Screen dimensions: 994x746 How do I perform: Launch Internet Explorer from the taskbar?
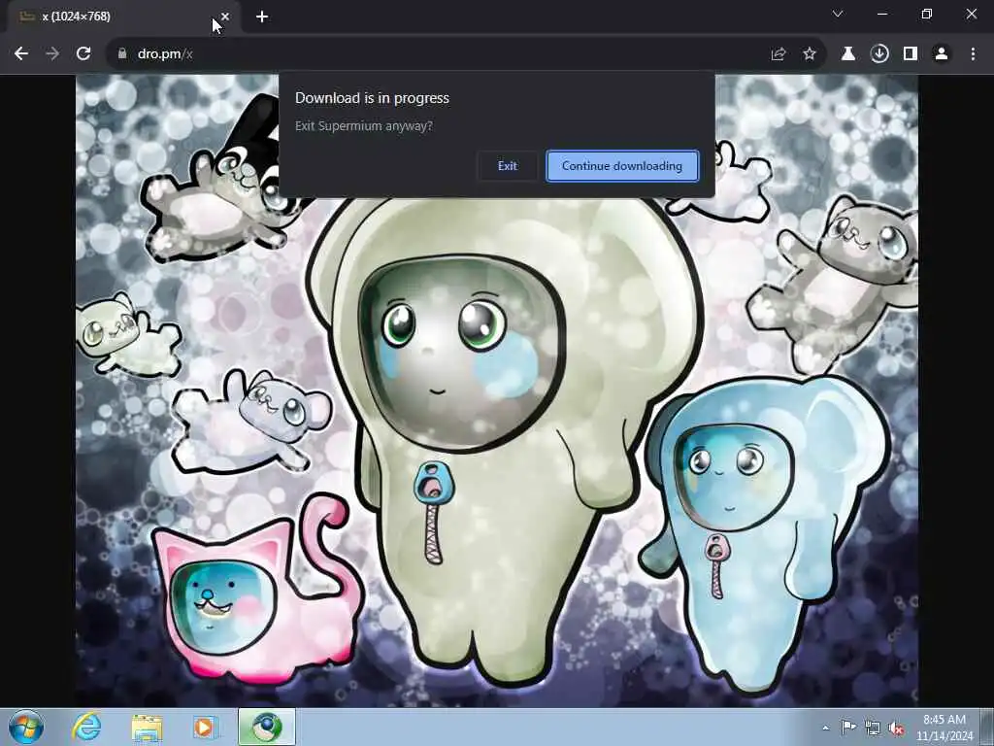pyautogui.click(x=86, y=727)
